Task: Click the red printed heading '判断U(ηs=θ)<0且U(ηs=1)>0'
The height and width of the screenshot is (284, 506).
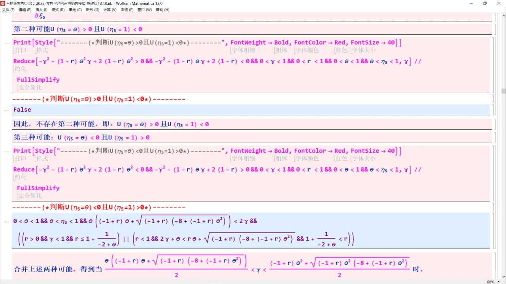Action: pos(99,207)
